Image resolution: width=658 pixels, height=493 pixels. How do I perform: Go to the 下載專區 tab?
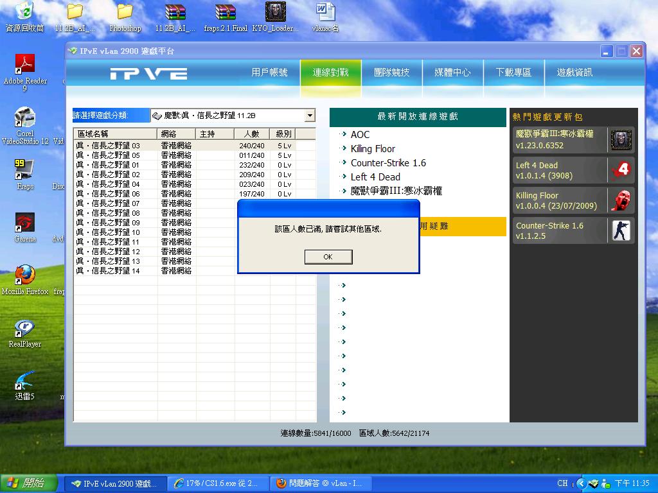(x=513, y=73)
